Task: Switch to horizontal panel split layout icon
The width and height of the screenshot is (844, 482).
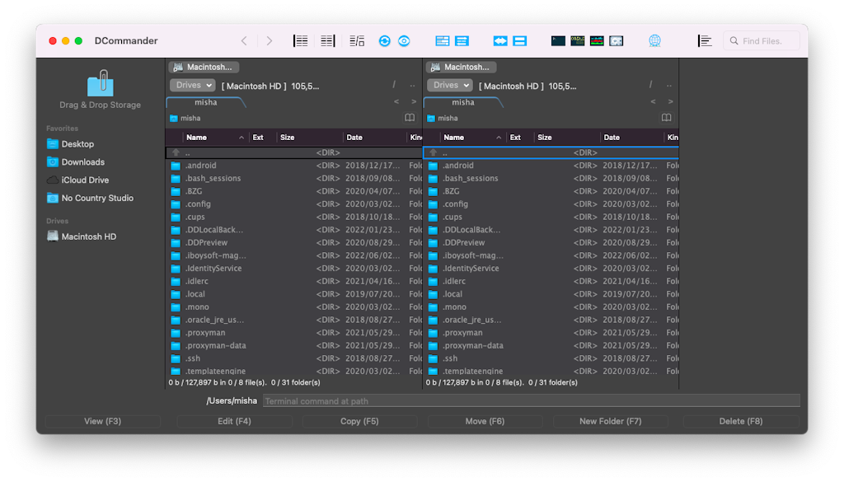Action: pyautogui.click(x=521, y=40)
